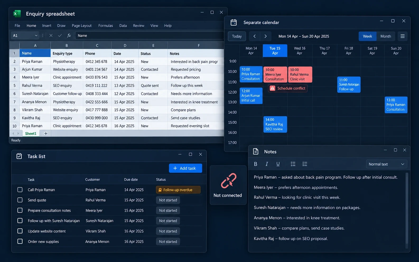Click the Notes vertical scrollbar
The height and width of the screenshot is (262, 419).
point(407,209)
